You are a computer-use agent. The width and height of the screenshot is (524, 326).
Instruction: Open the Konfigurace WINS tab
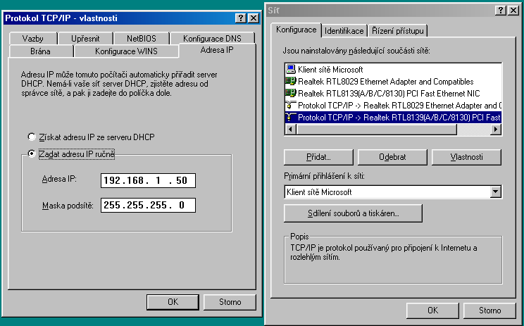(126, 51)
